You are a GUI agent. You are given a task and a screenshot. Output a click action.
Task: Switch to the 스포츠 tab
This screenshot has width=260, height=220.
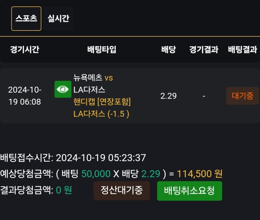pyautogui.click(x=26, y=18)
